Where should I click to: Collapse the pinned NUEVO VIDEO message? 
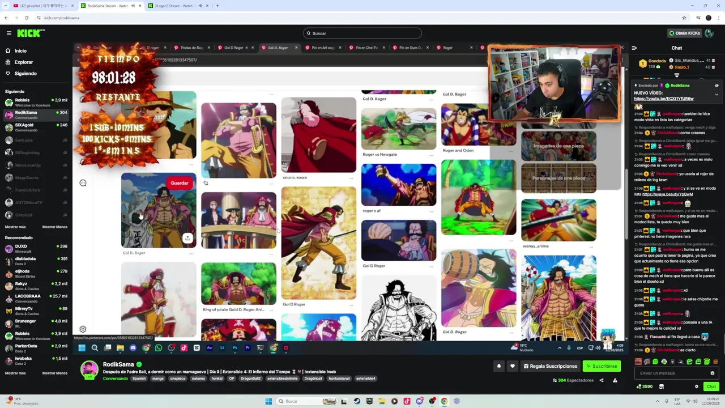[x=717, y=95]
